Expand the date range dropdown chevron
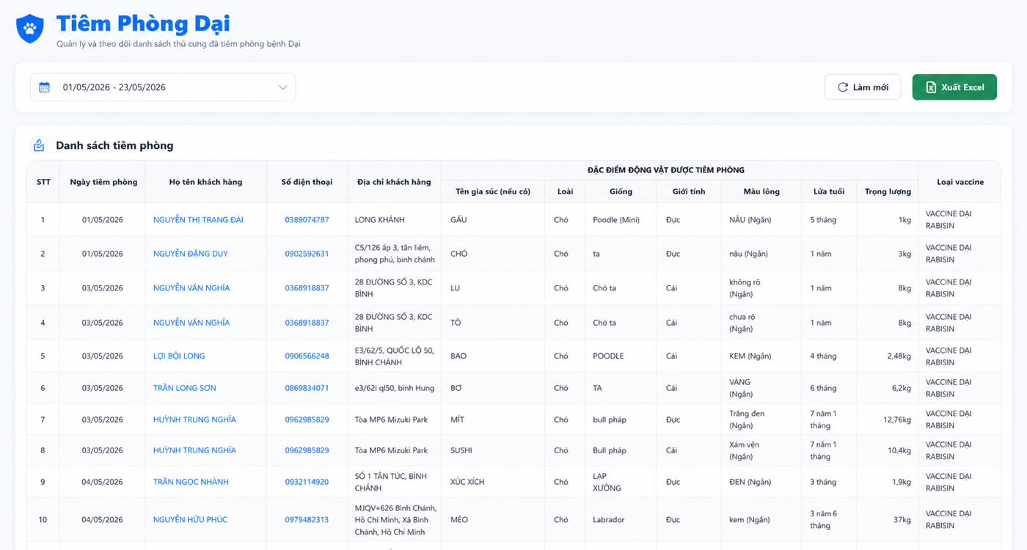Viewport: 1027px width, 550px height. click(x=282, y=87)
